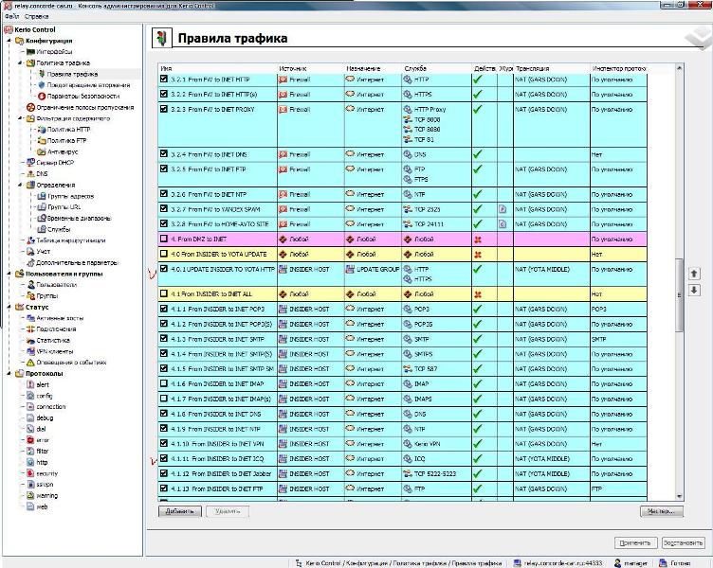The width and height of the screenshot is (713, 568).
Task: Click log icon in rule 3.2.7 YANDEX SPAM row
Action: tap(503, 209)
